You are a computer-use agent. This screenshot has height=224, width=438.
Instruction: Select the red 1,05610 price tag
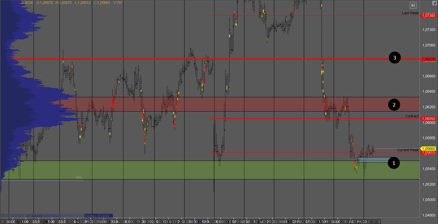(429, 152)
